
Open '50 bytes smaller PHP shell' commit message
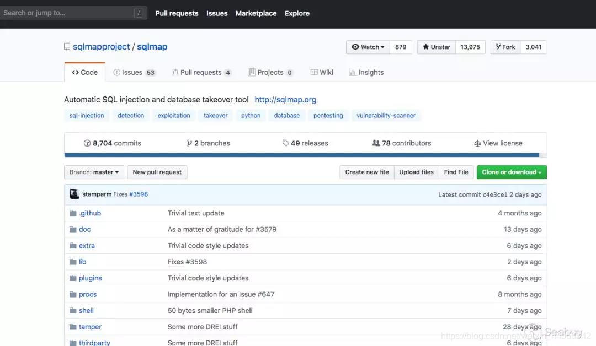210,311
